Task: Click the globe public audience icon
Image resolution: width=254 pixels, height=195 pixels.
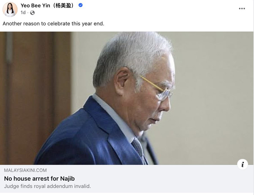Action: coord(32,13)
